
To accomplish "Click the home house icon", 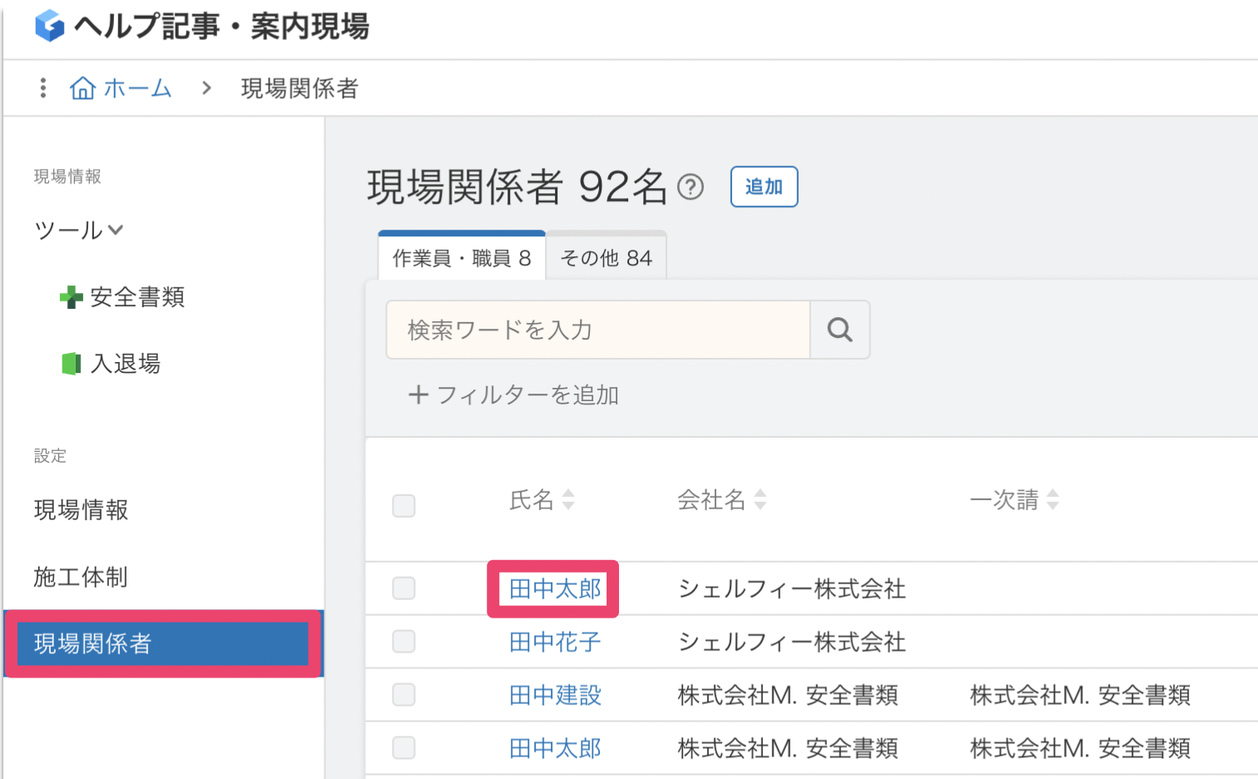I will pyautogui.click(x=82, y=87).
